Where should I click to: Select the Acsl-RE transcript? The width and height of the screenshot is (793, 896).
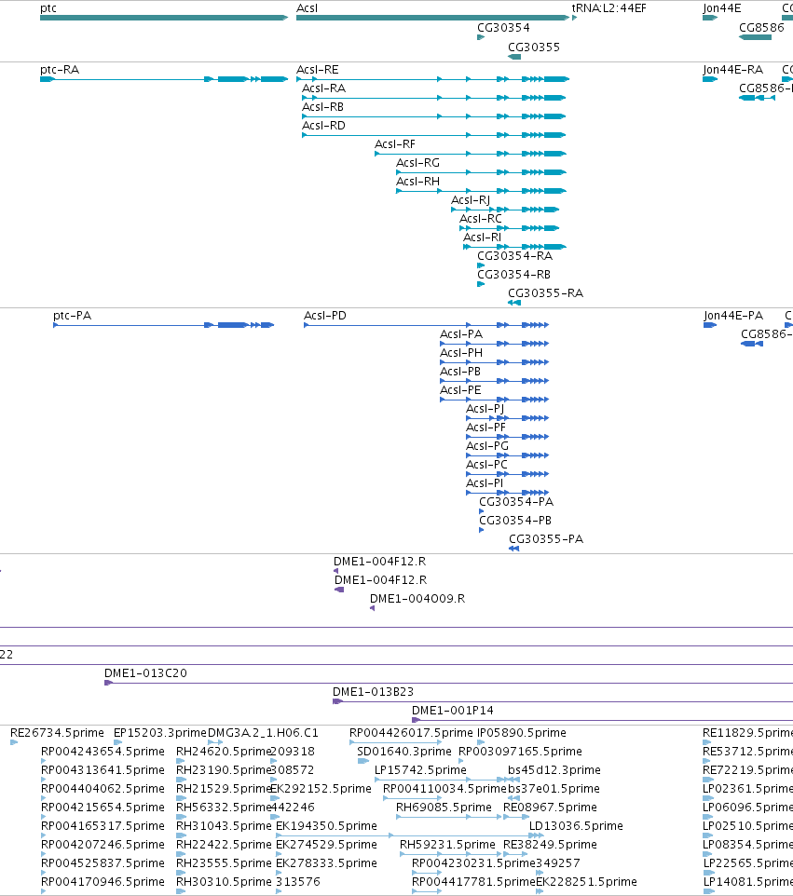coord(432,79)
